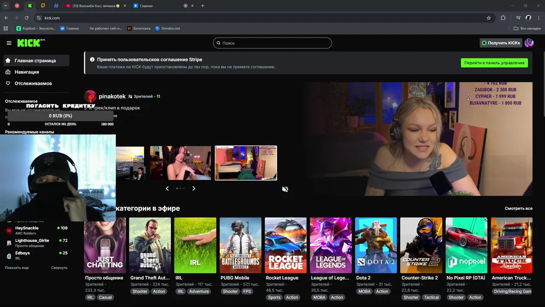Show previous featured stream in carousel

167,188
